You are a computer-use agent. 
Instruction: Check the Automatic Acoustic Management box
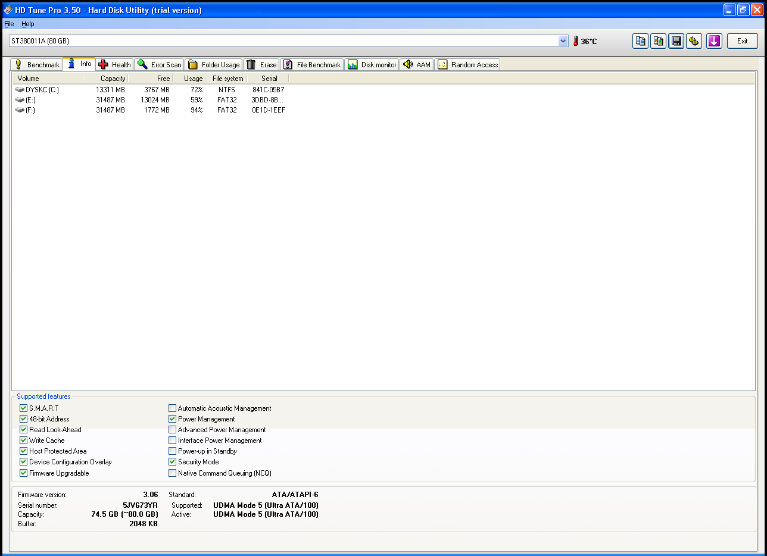[173, 408]
